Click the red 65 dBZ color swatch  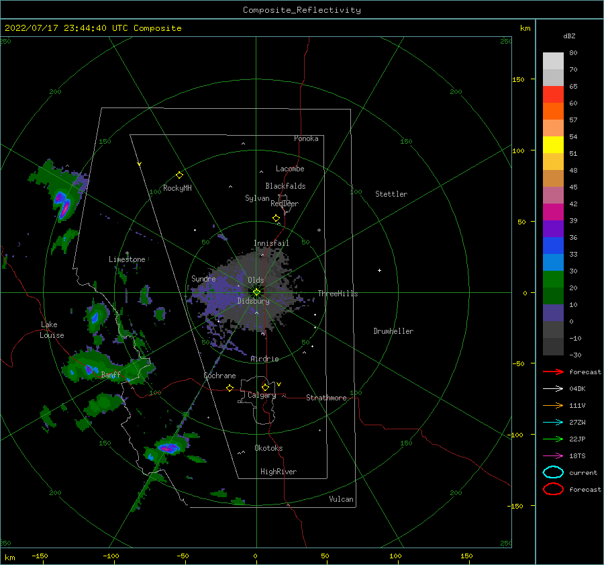(553, 95)
